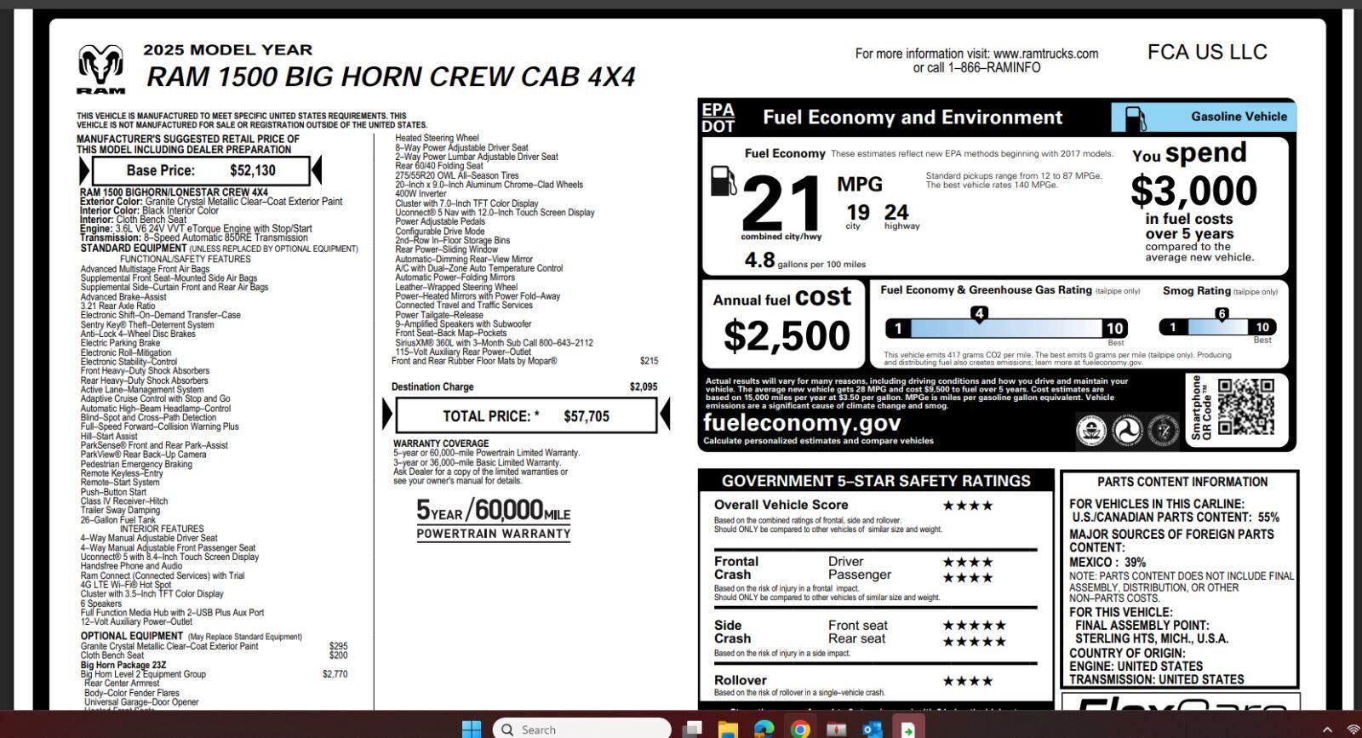Image resolution: width=1362 pixels, height=738 pixels.
Task: Click 'Granite Crystal Metallic Clear-Coat Exterior Paint' option
Action: click(x=215, y=646)
